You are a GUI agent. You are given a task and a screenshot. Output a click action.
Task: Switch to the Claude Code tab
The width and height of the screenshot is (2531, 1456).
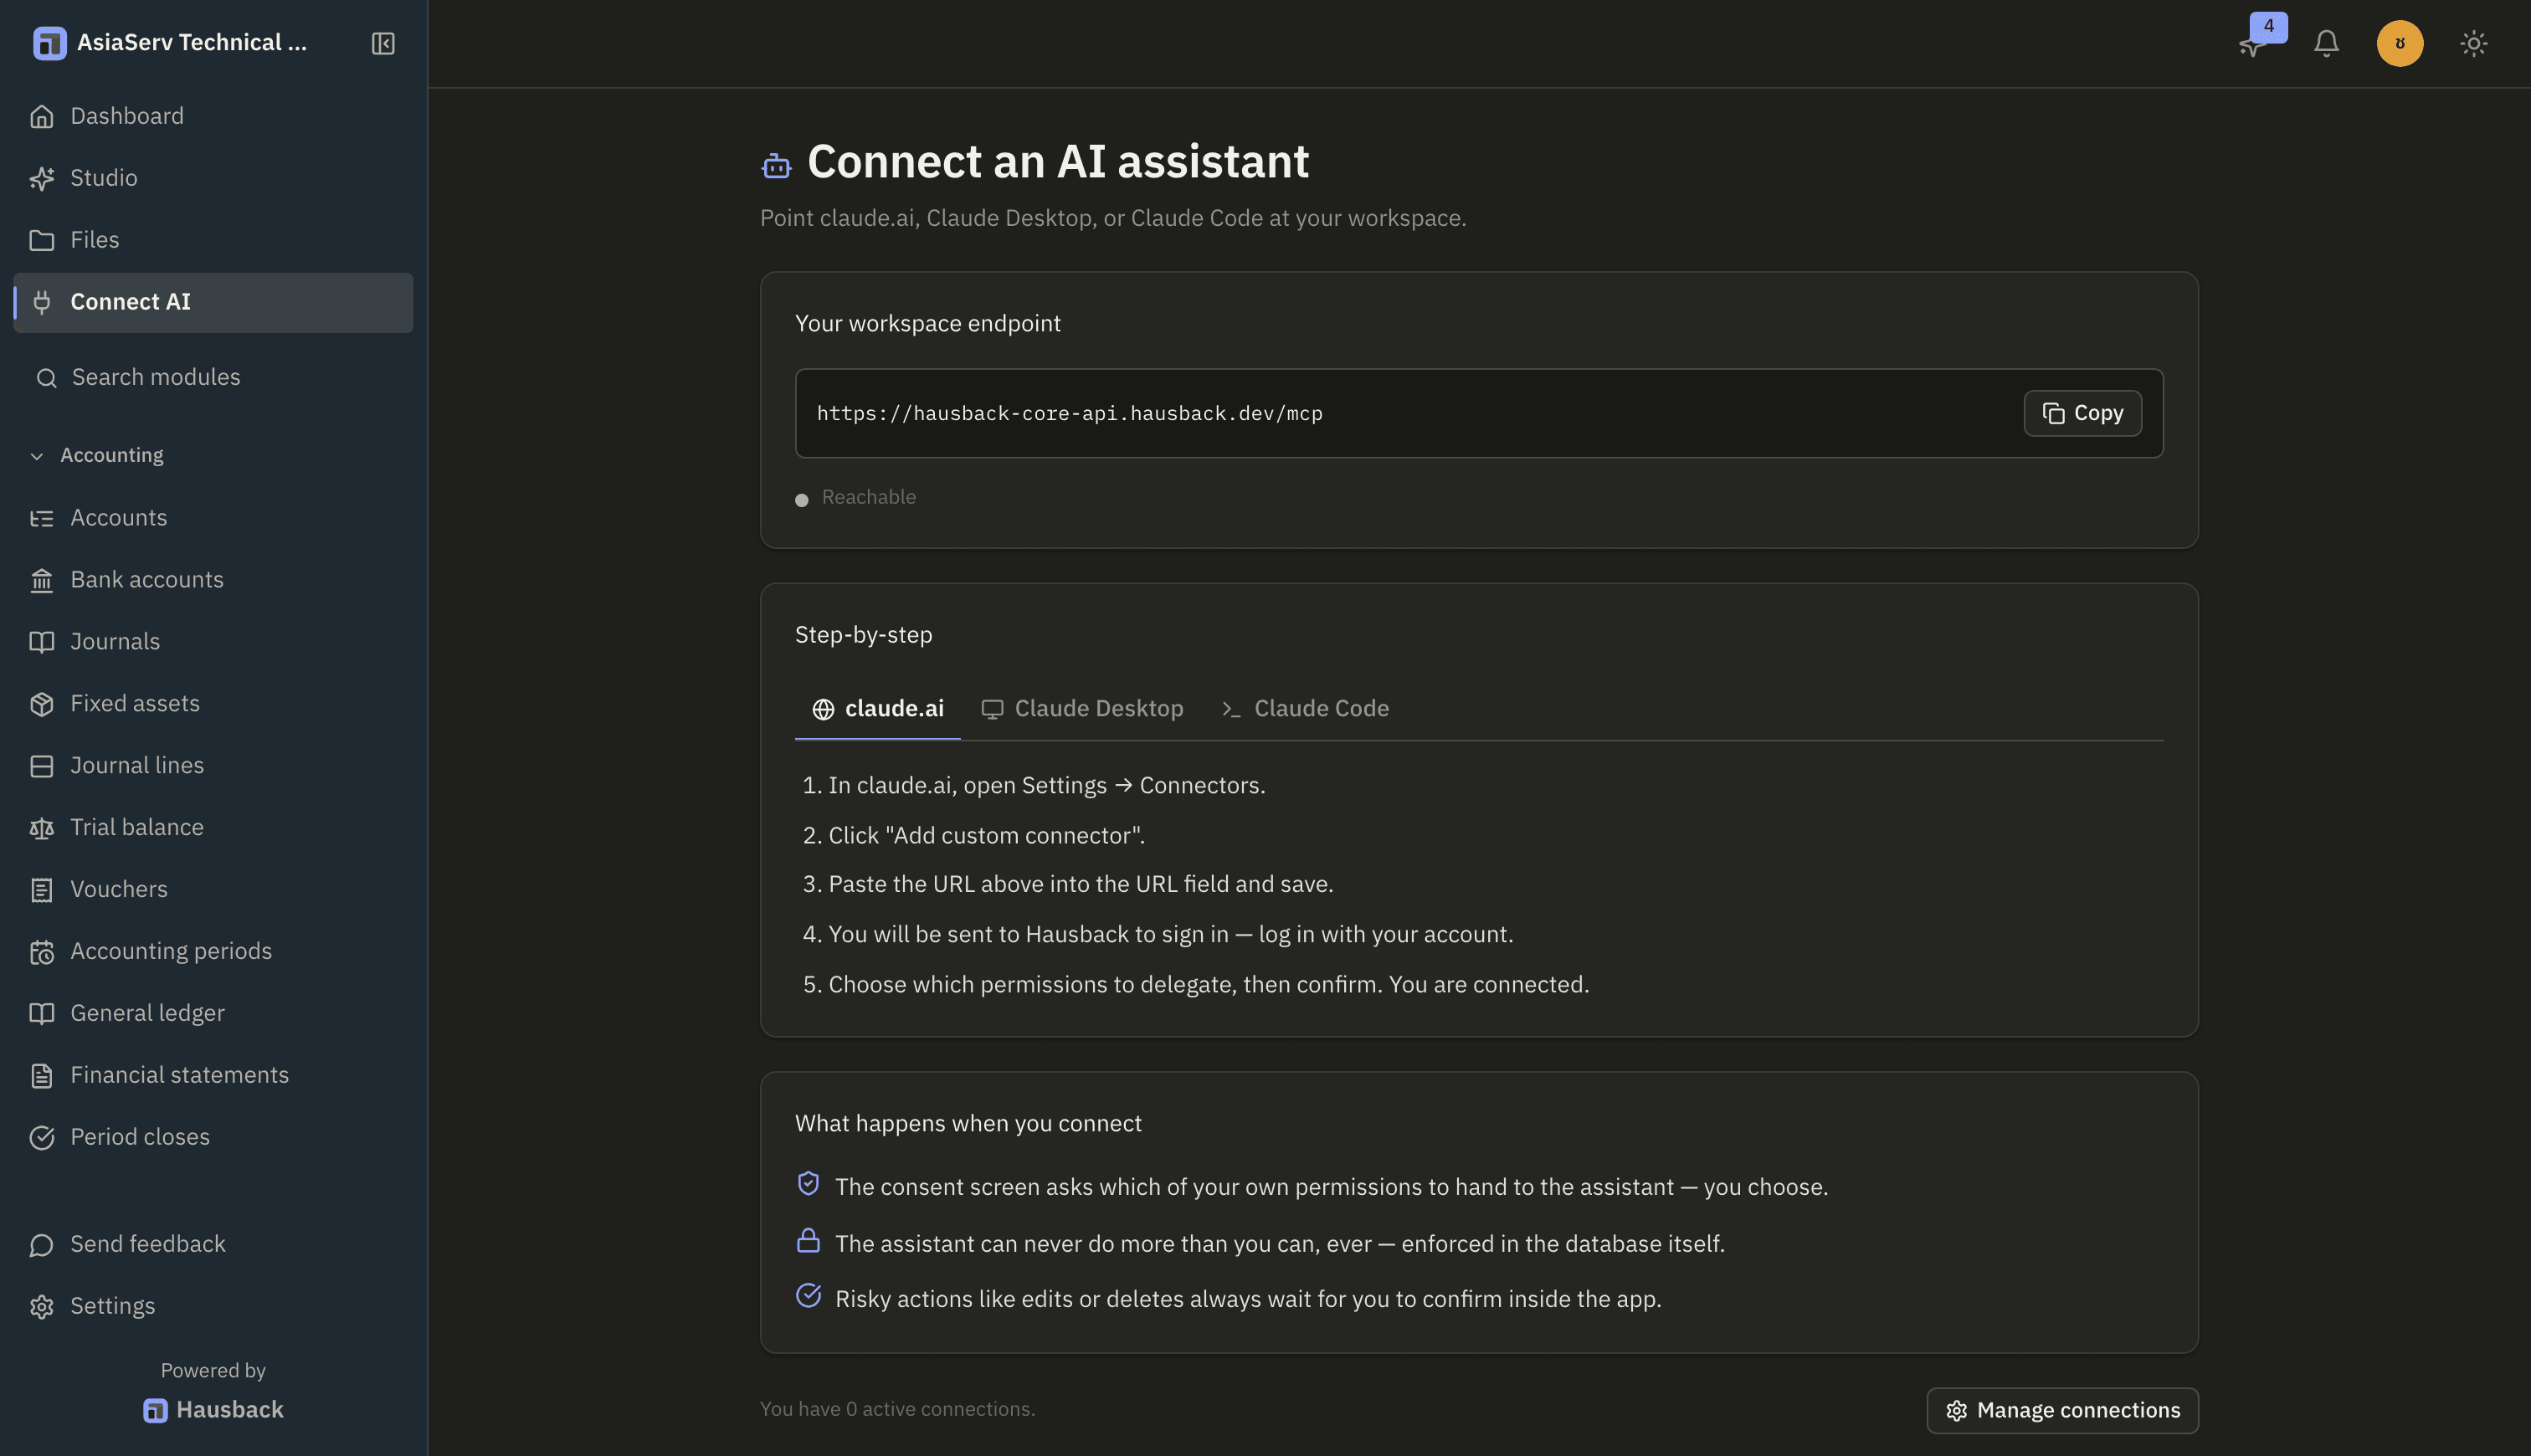tap(1305, 709)
